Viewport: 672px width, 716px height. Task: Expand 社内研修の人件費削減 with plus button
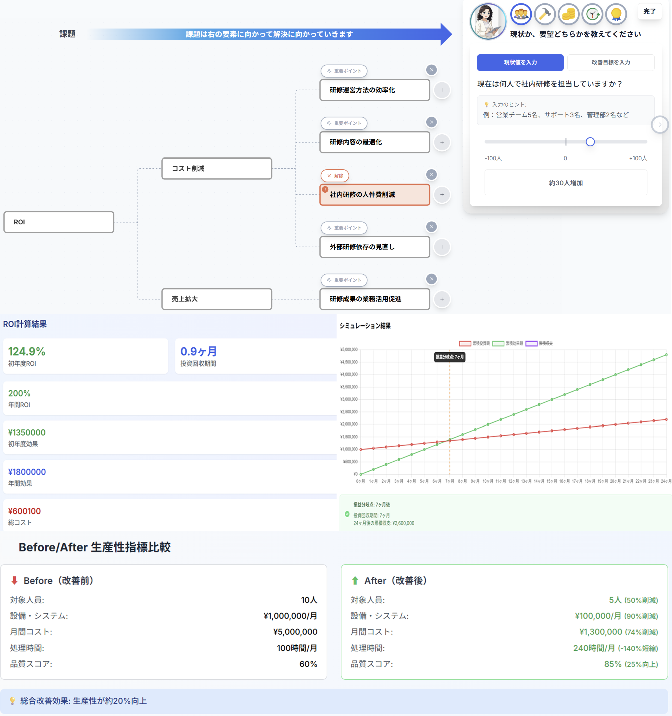[442, 195]
